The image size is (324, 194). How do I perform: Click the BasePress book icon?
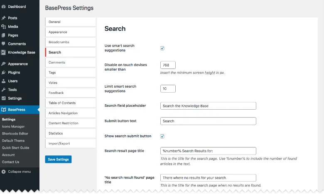click(3, 110)
